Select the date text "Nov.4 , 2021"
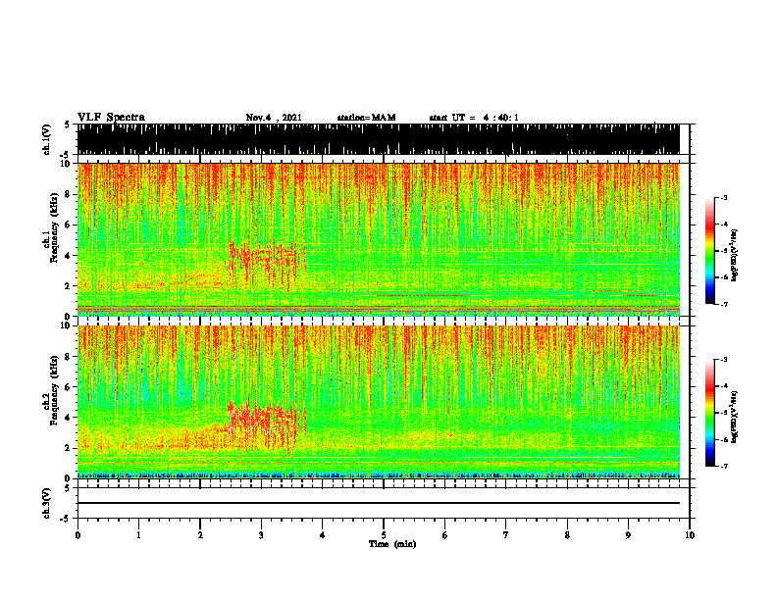 pos(274,118)
